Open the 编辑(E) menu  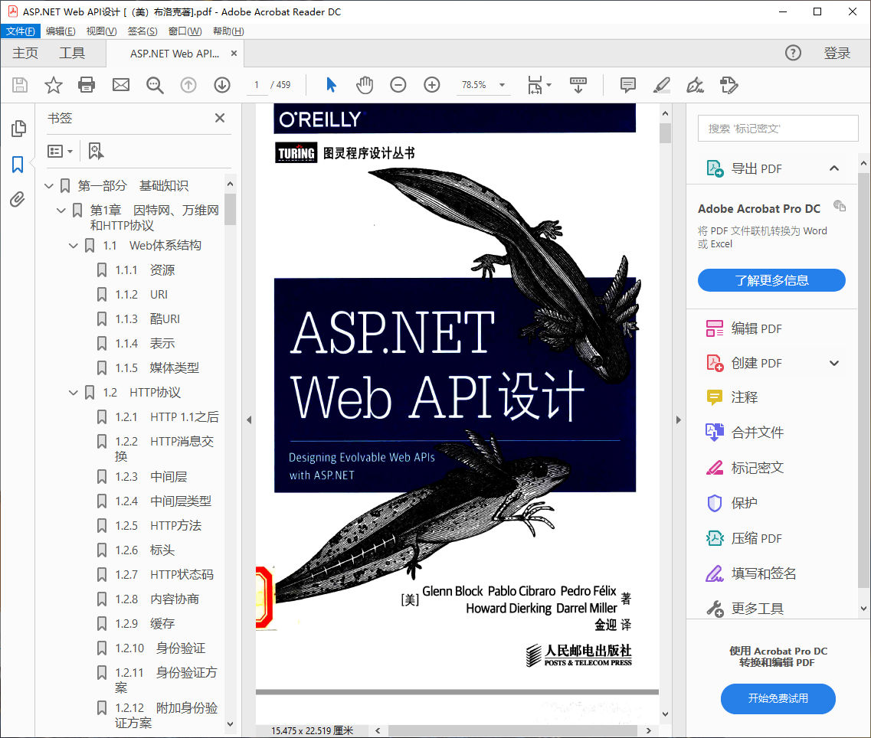(61, 31)
